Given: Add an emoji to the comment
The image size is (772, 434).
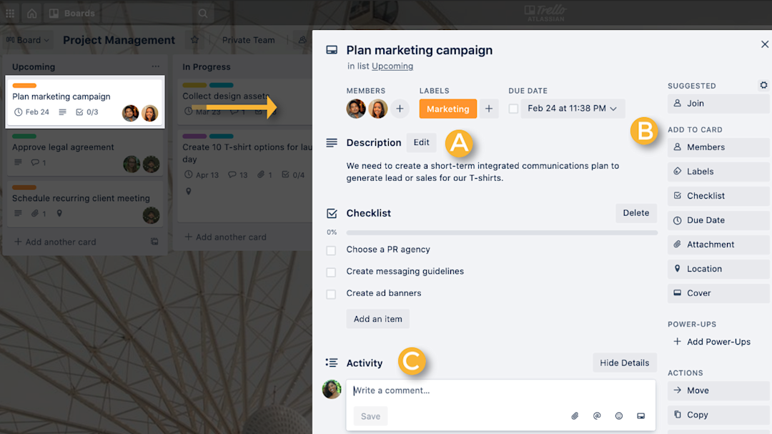Looking at the screenshot, I should point(618,415).
